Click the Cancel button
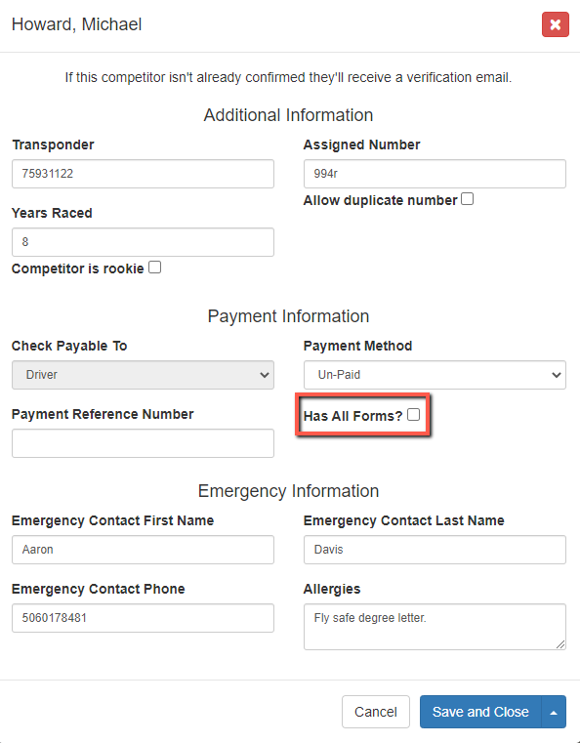The height and width of the screenshot is (743, 580). (376, 712)
